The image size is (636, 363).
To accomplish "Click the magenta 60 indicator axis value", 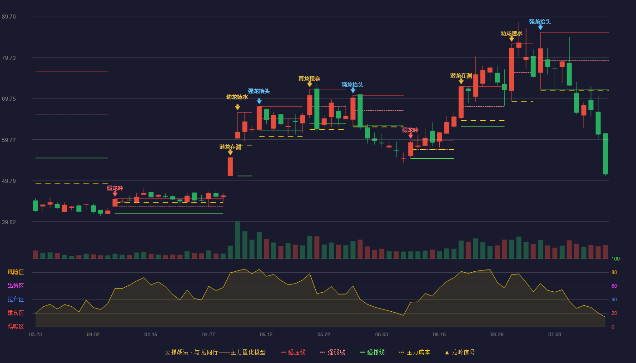I will pos(614,286).
